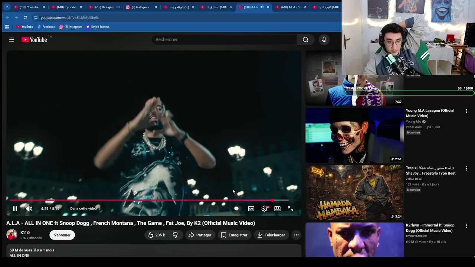
Task: Open options for K2rhym Immortal video
Action: tap(466, 225)
